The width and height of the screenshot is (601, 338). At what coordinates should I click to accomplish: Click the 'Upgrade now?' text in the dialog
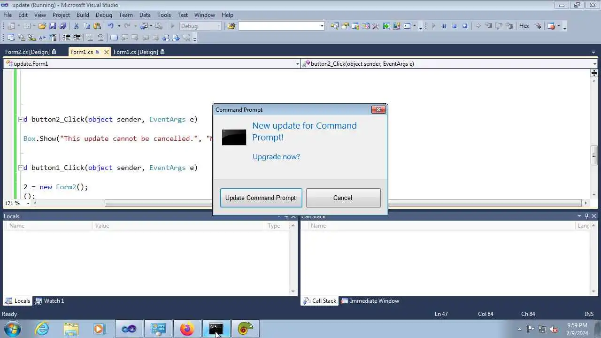pyautogui.click(x=276, y=156)
